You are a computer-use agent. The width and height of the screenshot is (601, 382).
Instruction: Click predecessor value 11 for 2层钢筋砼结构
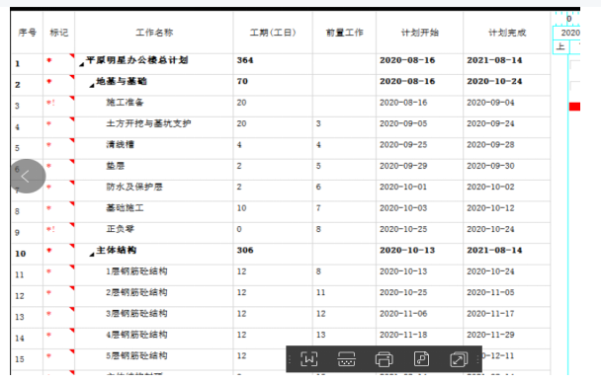[321, 292]
